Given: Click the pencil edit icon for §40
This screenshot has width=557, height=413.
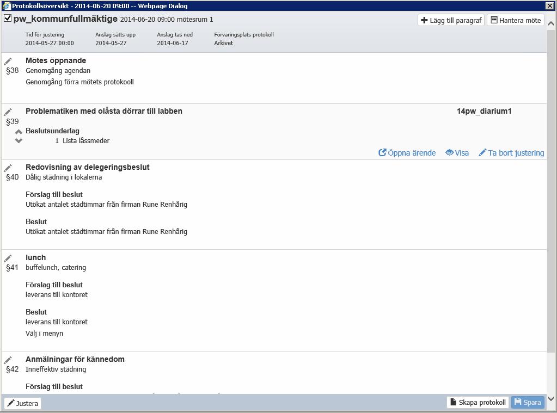Looking at the screenshot, I should pos(8,168).
